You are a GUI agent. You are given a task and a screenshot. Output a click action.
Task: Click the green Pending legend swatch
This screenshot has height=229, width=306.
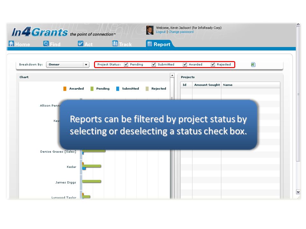pyautogui.click(x=92, y=89)
